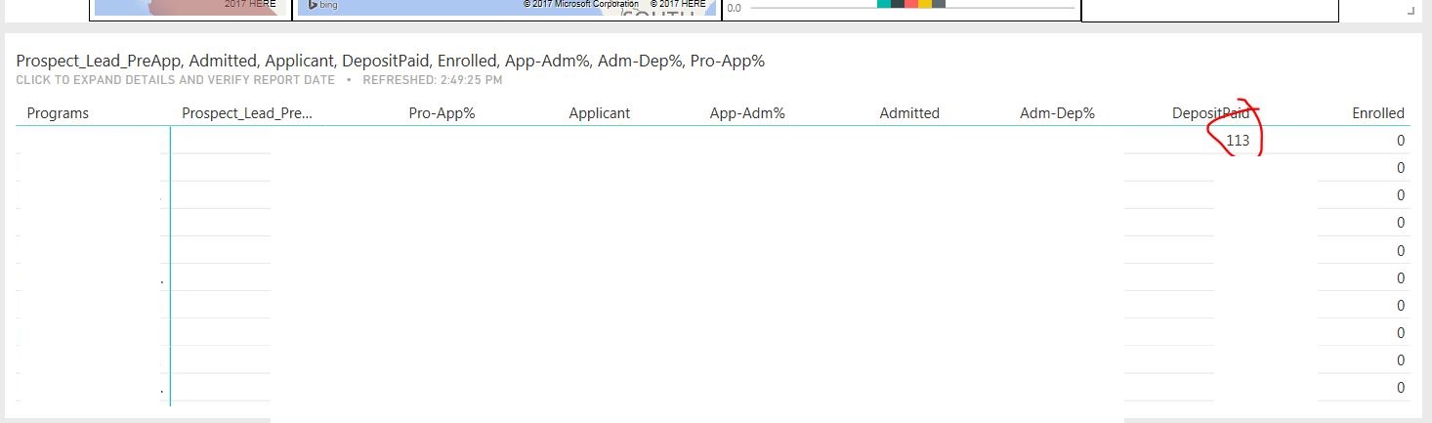The image size is (1432, 423).
Task: Open the tile title starting Prospect_Lead_PreApp
Action: 391,61
